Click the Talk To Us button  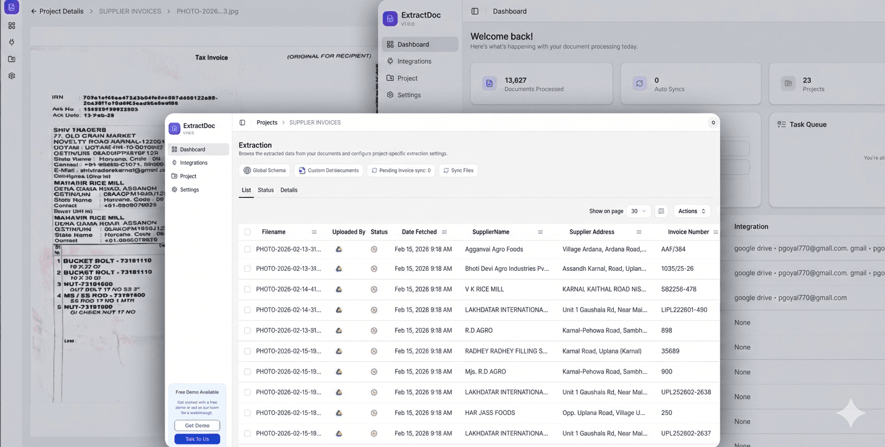197,439
